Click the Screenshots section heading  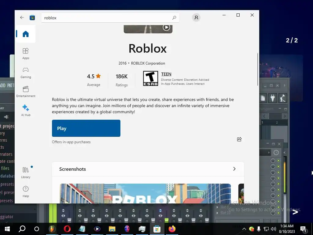coord(72,169)
